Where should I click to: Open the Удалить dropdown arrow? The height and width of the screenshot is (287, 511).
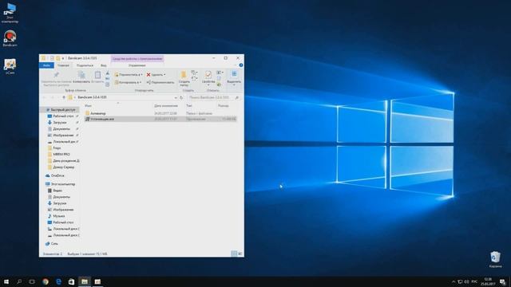(164, 74)
